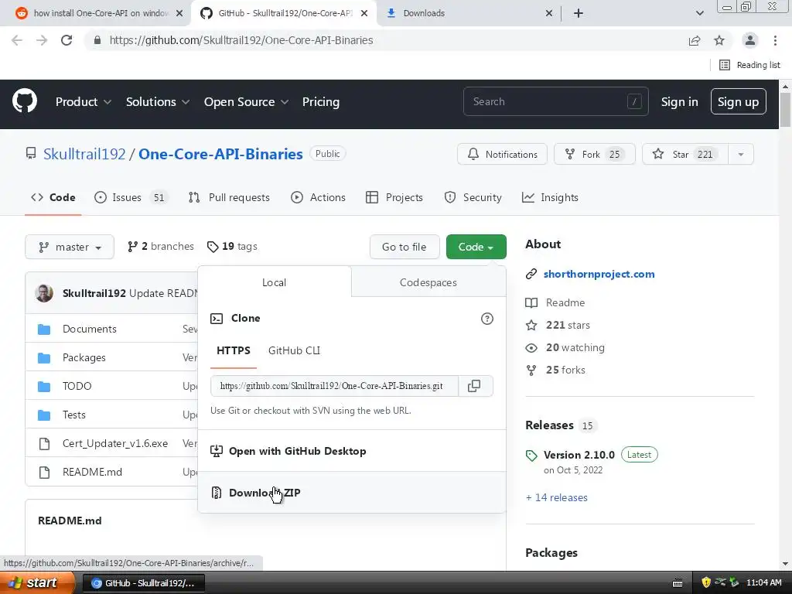This screenshot has height=594, width=792.
Task: Click the README.md file icon
Action: (44, 473)
